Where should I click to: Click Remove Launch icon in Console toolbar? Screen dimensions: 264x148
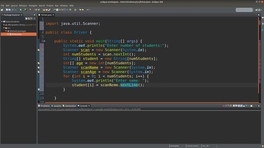tap(226, 106)
